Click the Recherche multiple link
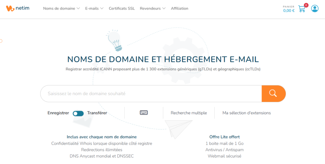The height and width of the screenshot is (164, 325). click(x=189, y=113)
